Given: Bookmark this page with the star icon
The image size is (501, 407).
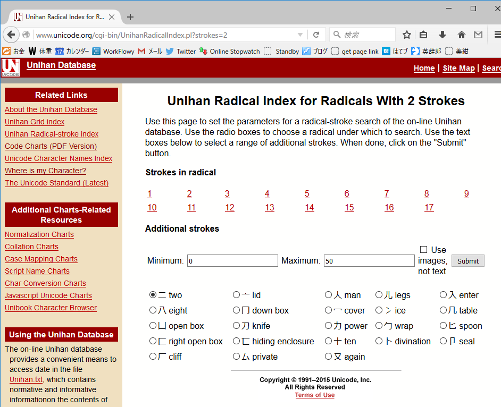Looking at the screenshot, I should (x=406, y=35).
